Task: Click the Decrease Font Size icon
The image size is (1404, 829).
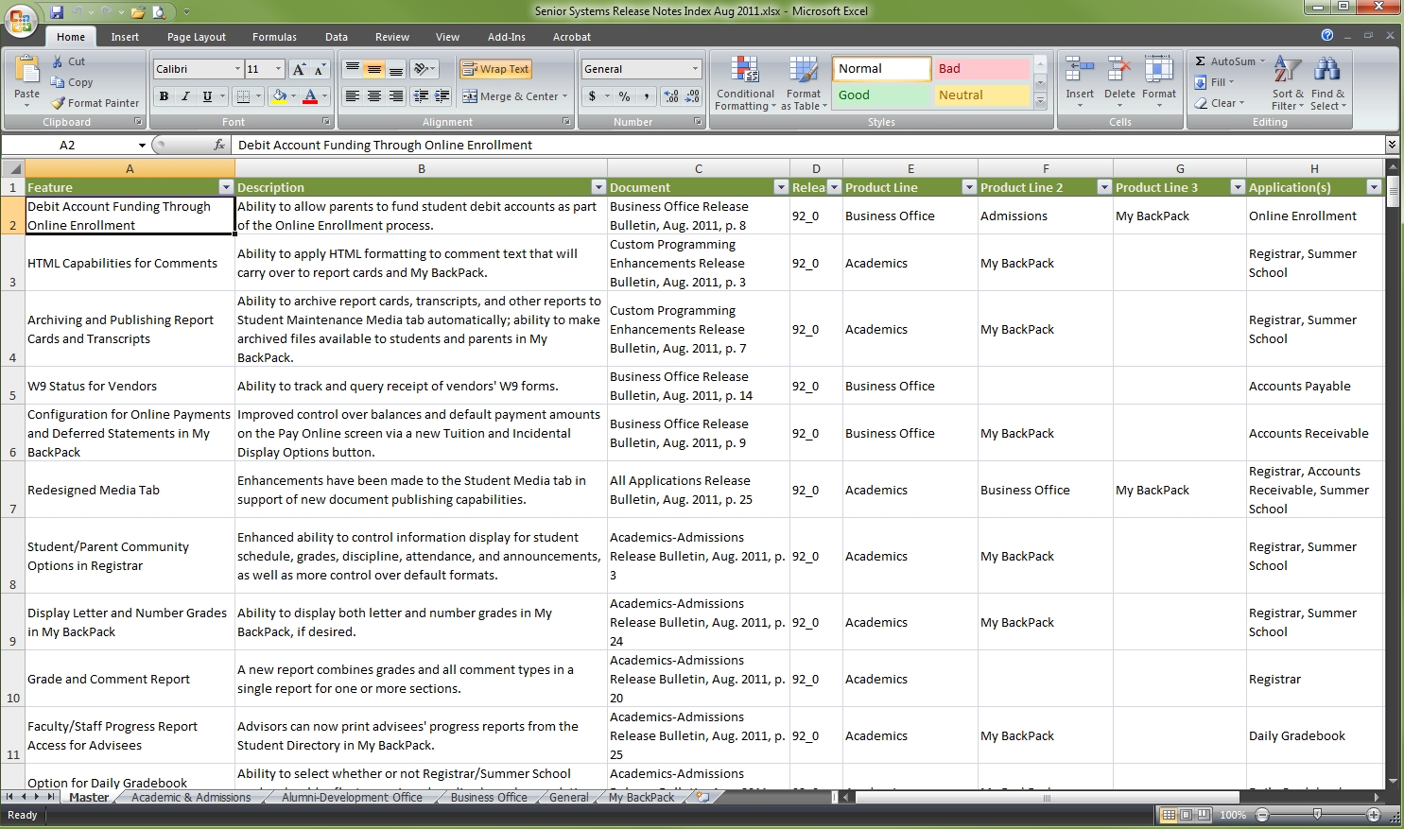Action: click(x=320, y=69)
